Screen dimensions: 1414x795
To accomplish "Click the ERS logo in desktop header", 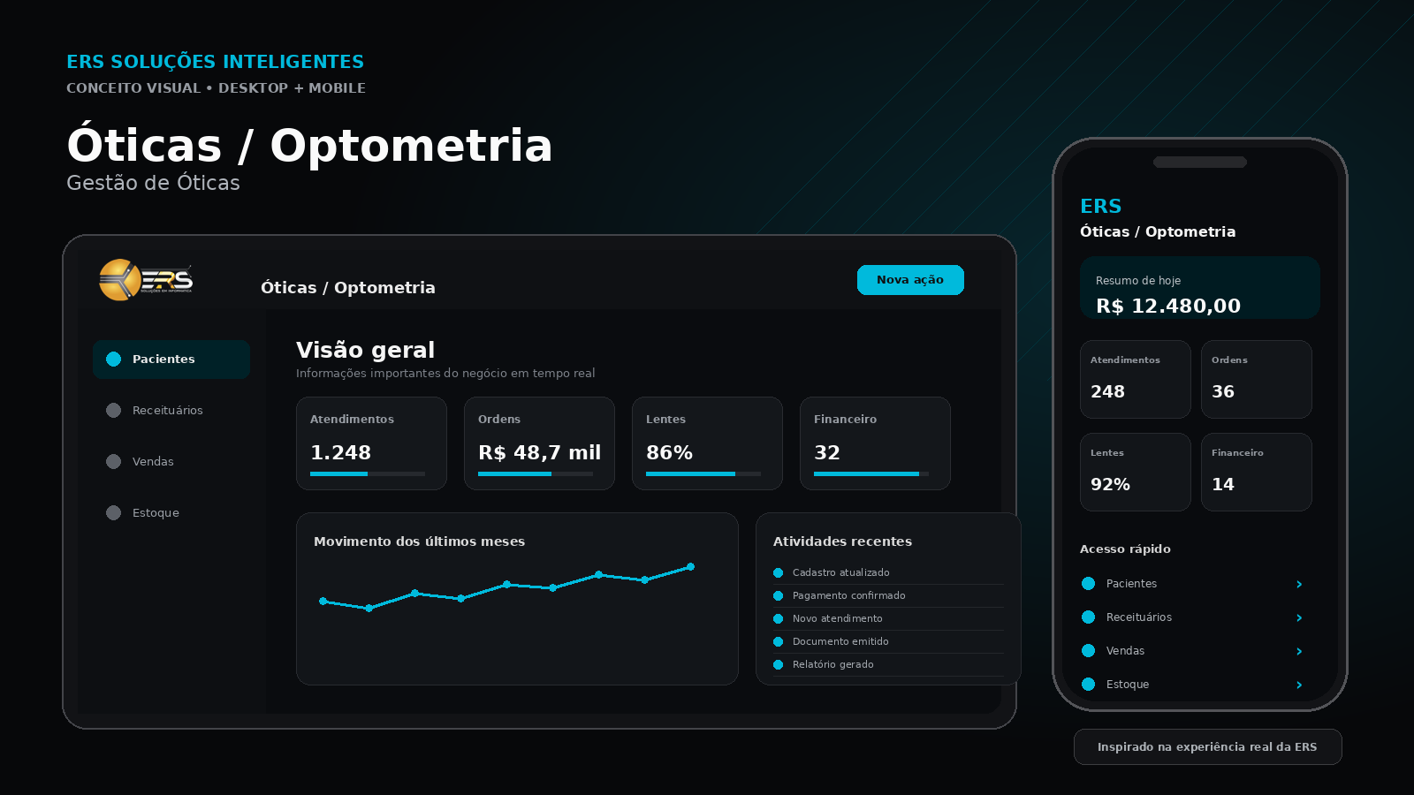I will pos(147,280).
